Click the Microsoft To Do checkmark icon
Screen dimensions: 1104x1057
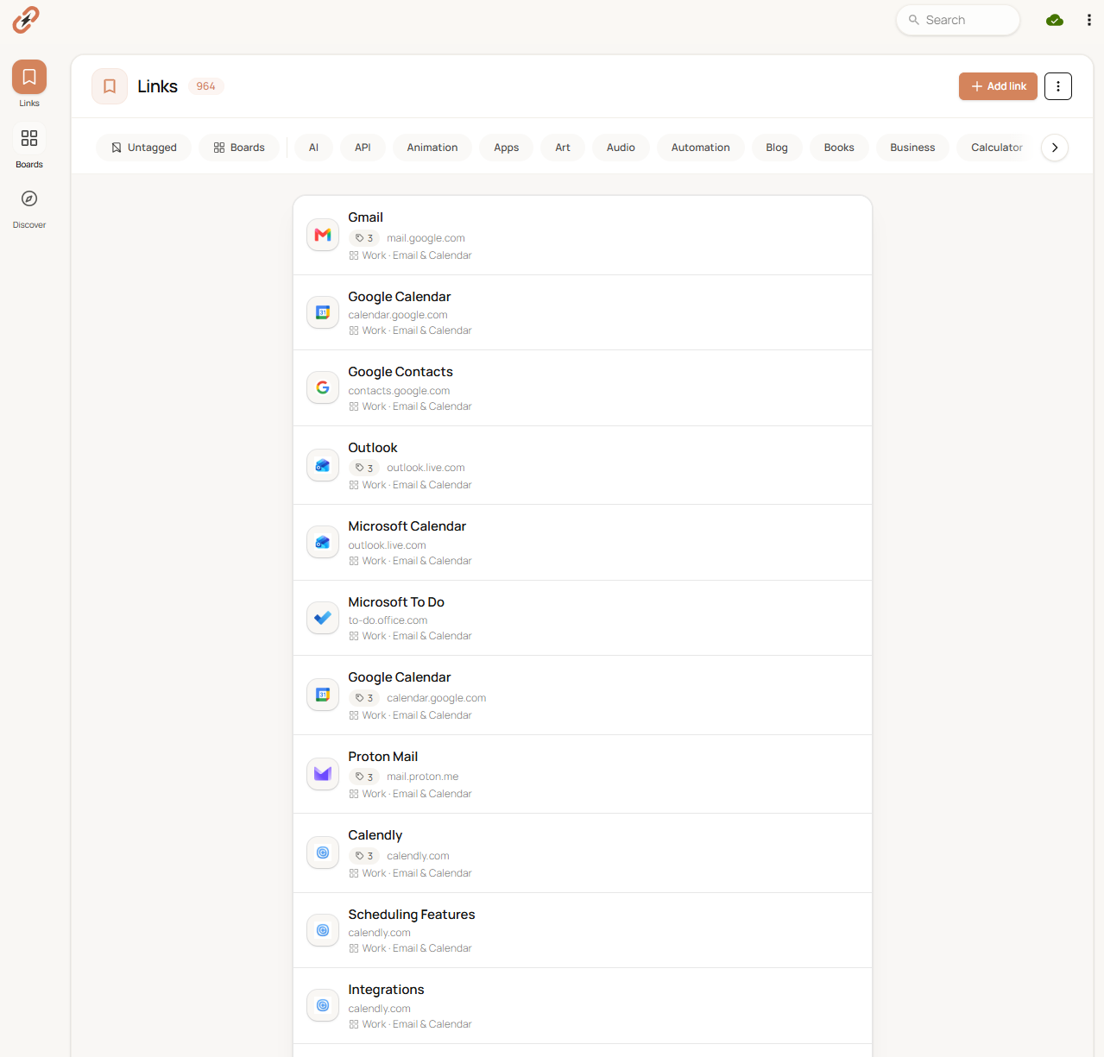tap(323, 618)
